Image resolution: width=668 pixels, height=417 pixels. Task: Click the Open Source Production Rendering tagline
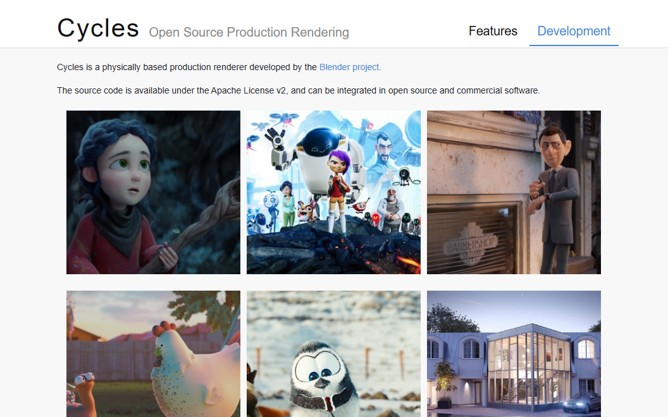249,32
